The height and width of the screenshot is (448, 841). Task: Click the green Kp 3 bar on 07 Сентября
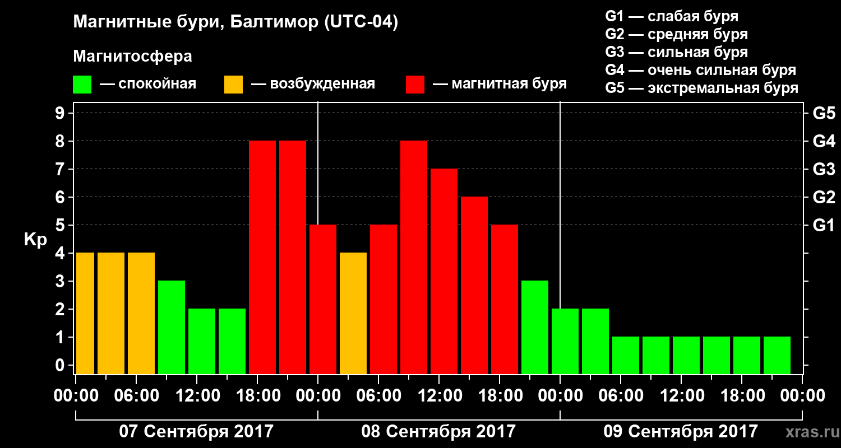point(172,328)
